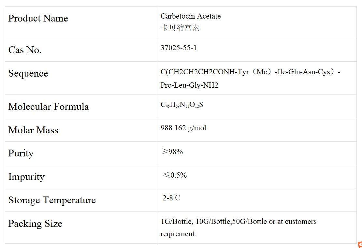362x248 pixels.
Task: Click the Molecular Formula label
Action: [49, 107]
